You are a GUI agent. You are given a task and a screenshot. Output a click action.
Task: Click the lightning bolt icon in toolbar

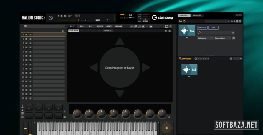click(x=151, y=27)
